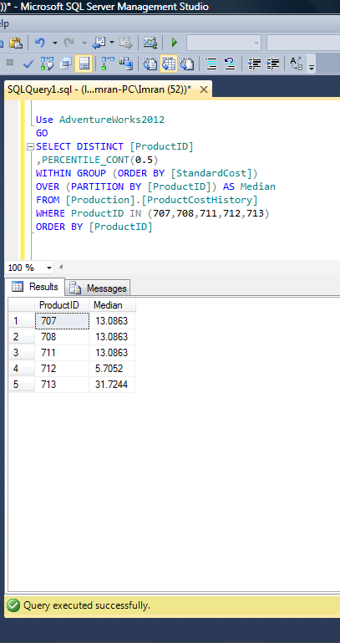
Task: Click the Median value in row 711
Action: click(112, 353)
